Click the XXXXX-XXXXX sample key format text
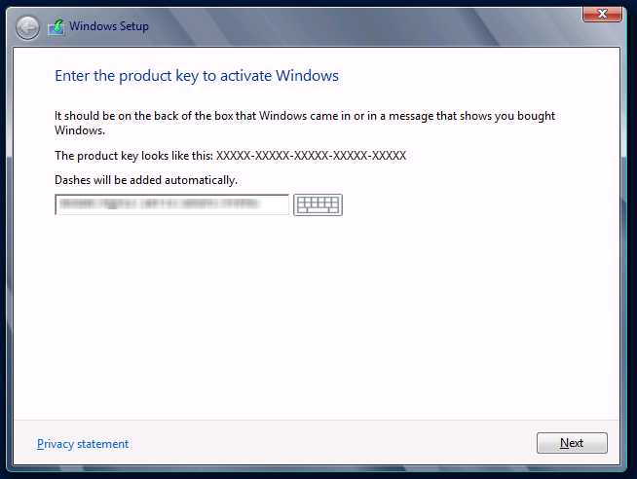This screenshot has height=479, width=637. click(x=311, y=156)
